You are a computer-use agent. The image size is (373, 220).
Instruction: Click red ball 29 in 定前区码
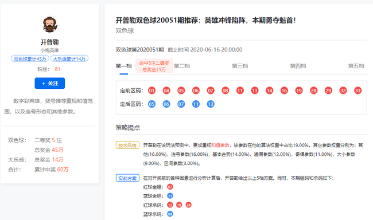[328, 91]
